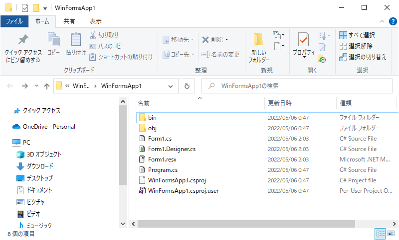Viewport: 399px width, 240px height.
Task: Open the 3D Objects (3D オブジェクト) folder
Action: tap(39, 155)
